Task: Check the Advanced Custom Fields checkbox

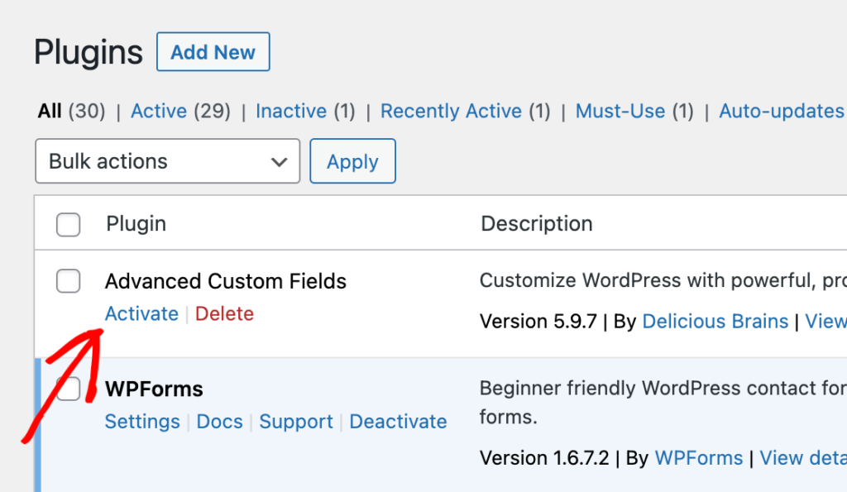Action: 68,281
